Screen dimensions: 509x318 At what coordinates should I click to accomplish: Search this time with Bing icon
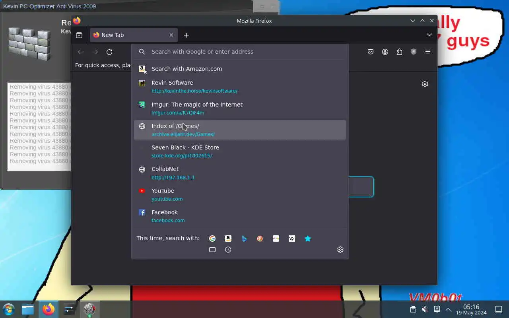pos(244,238)
